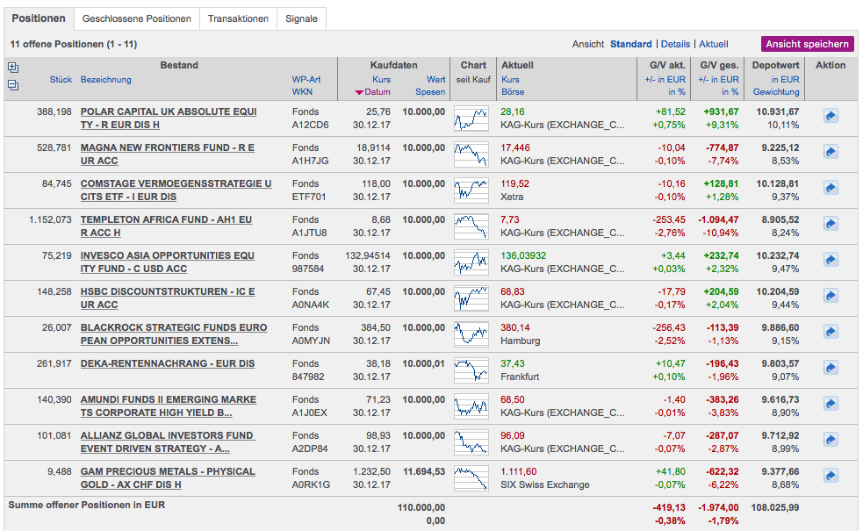This screenshot has height=531, width=863.
Task: Go to the Signale tab
Action: coord(302,18)
